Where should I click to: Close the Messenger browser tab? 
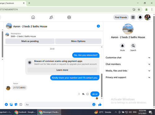click(x=24, y=3)
